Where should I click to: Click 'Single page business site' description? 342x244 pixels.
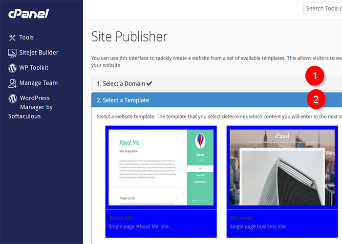pyautogui.click(x=258, y=226)
